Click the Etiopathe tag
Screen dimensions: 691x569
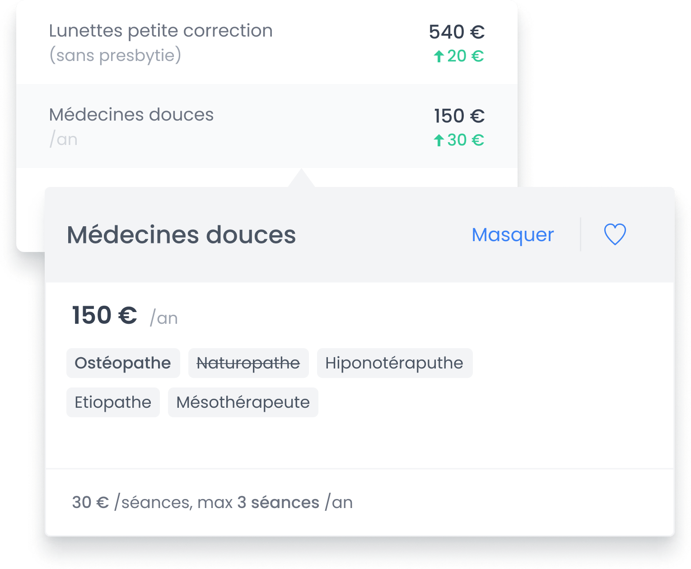(x=113, y=402)
